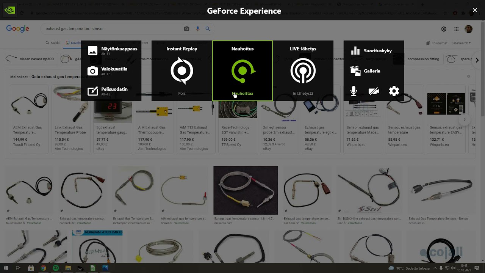The image size is (485, 273).
Task: Open AEM Exhaust Gas Temperature 144,99 € ad
Action: click(x=29, y=119)
